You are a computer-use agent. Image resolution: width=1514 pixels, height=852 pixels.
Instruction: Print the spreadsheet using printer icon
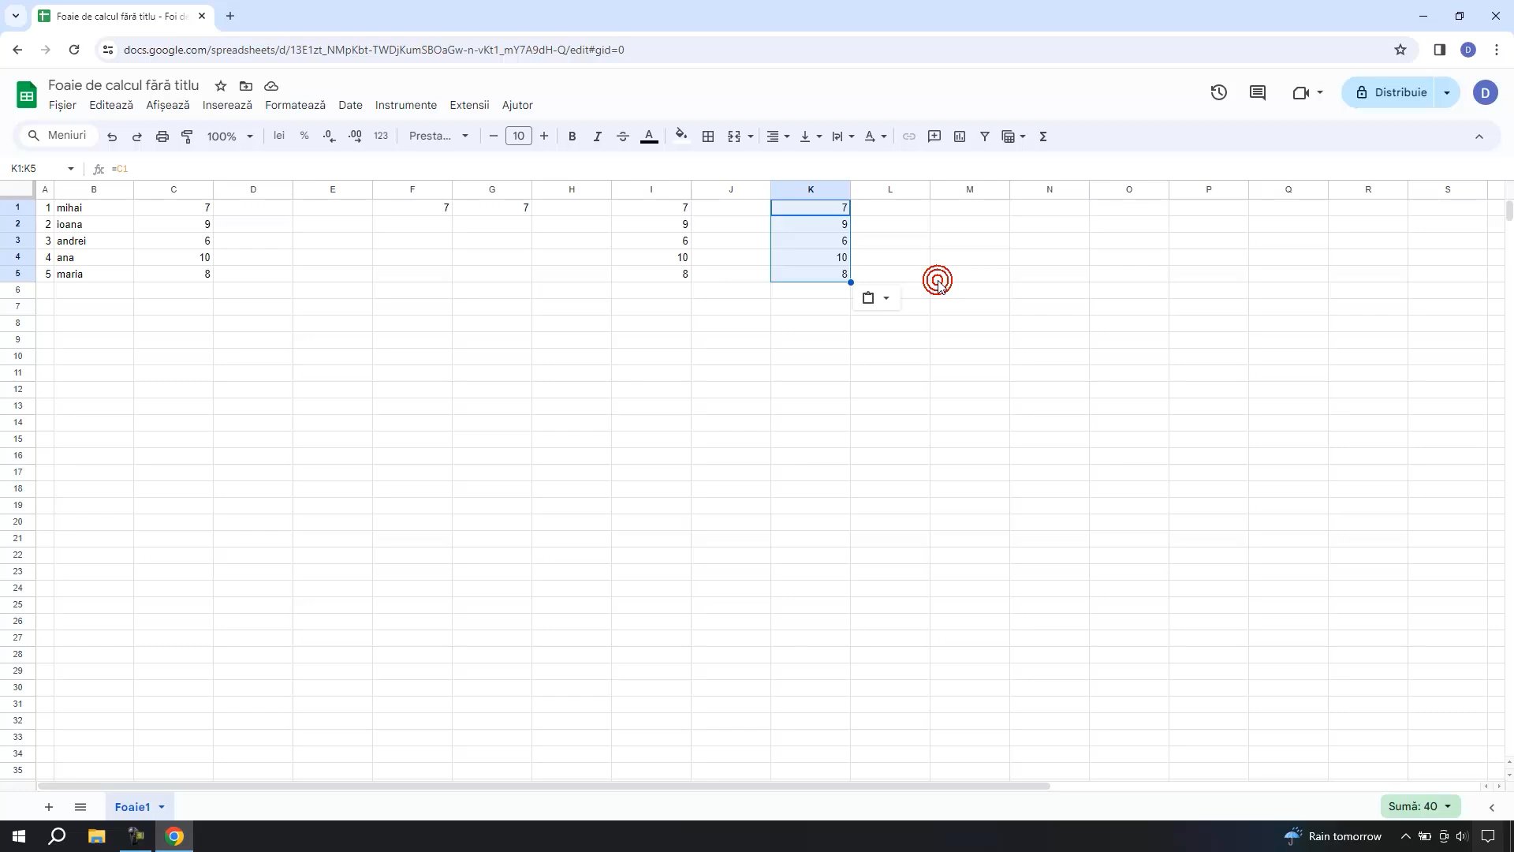pyautogui.click(x=162, y=136)
